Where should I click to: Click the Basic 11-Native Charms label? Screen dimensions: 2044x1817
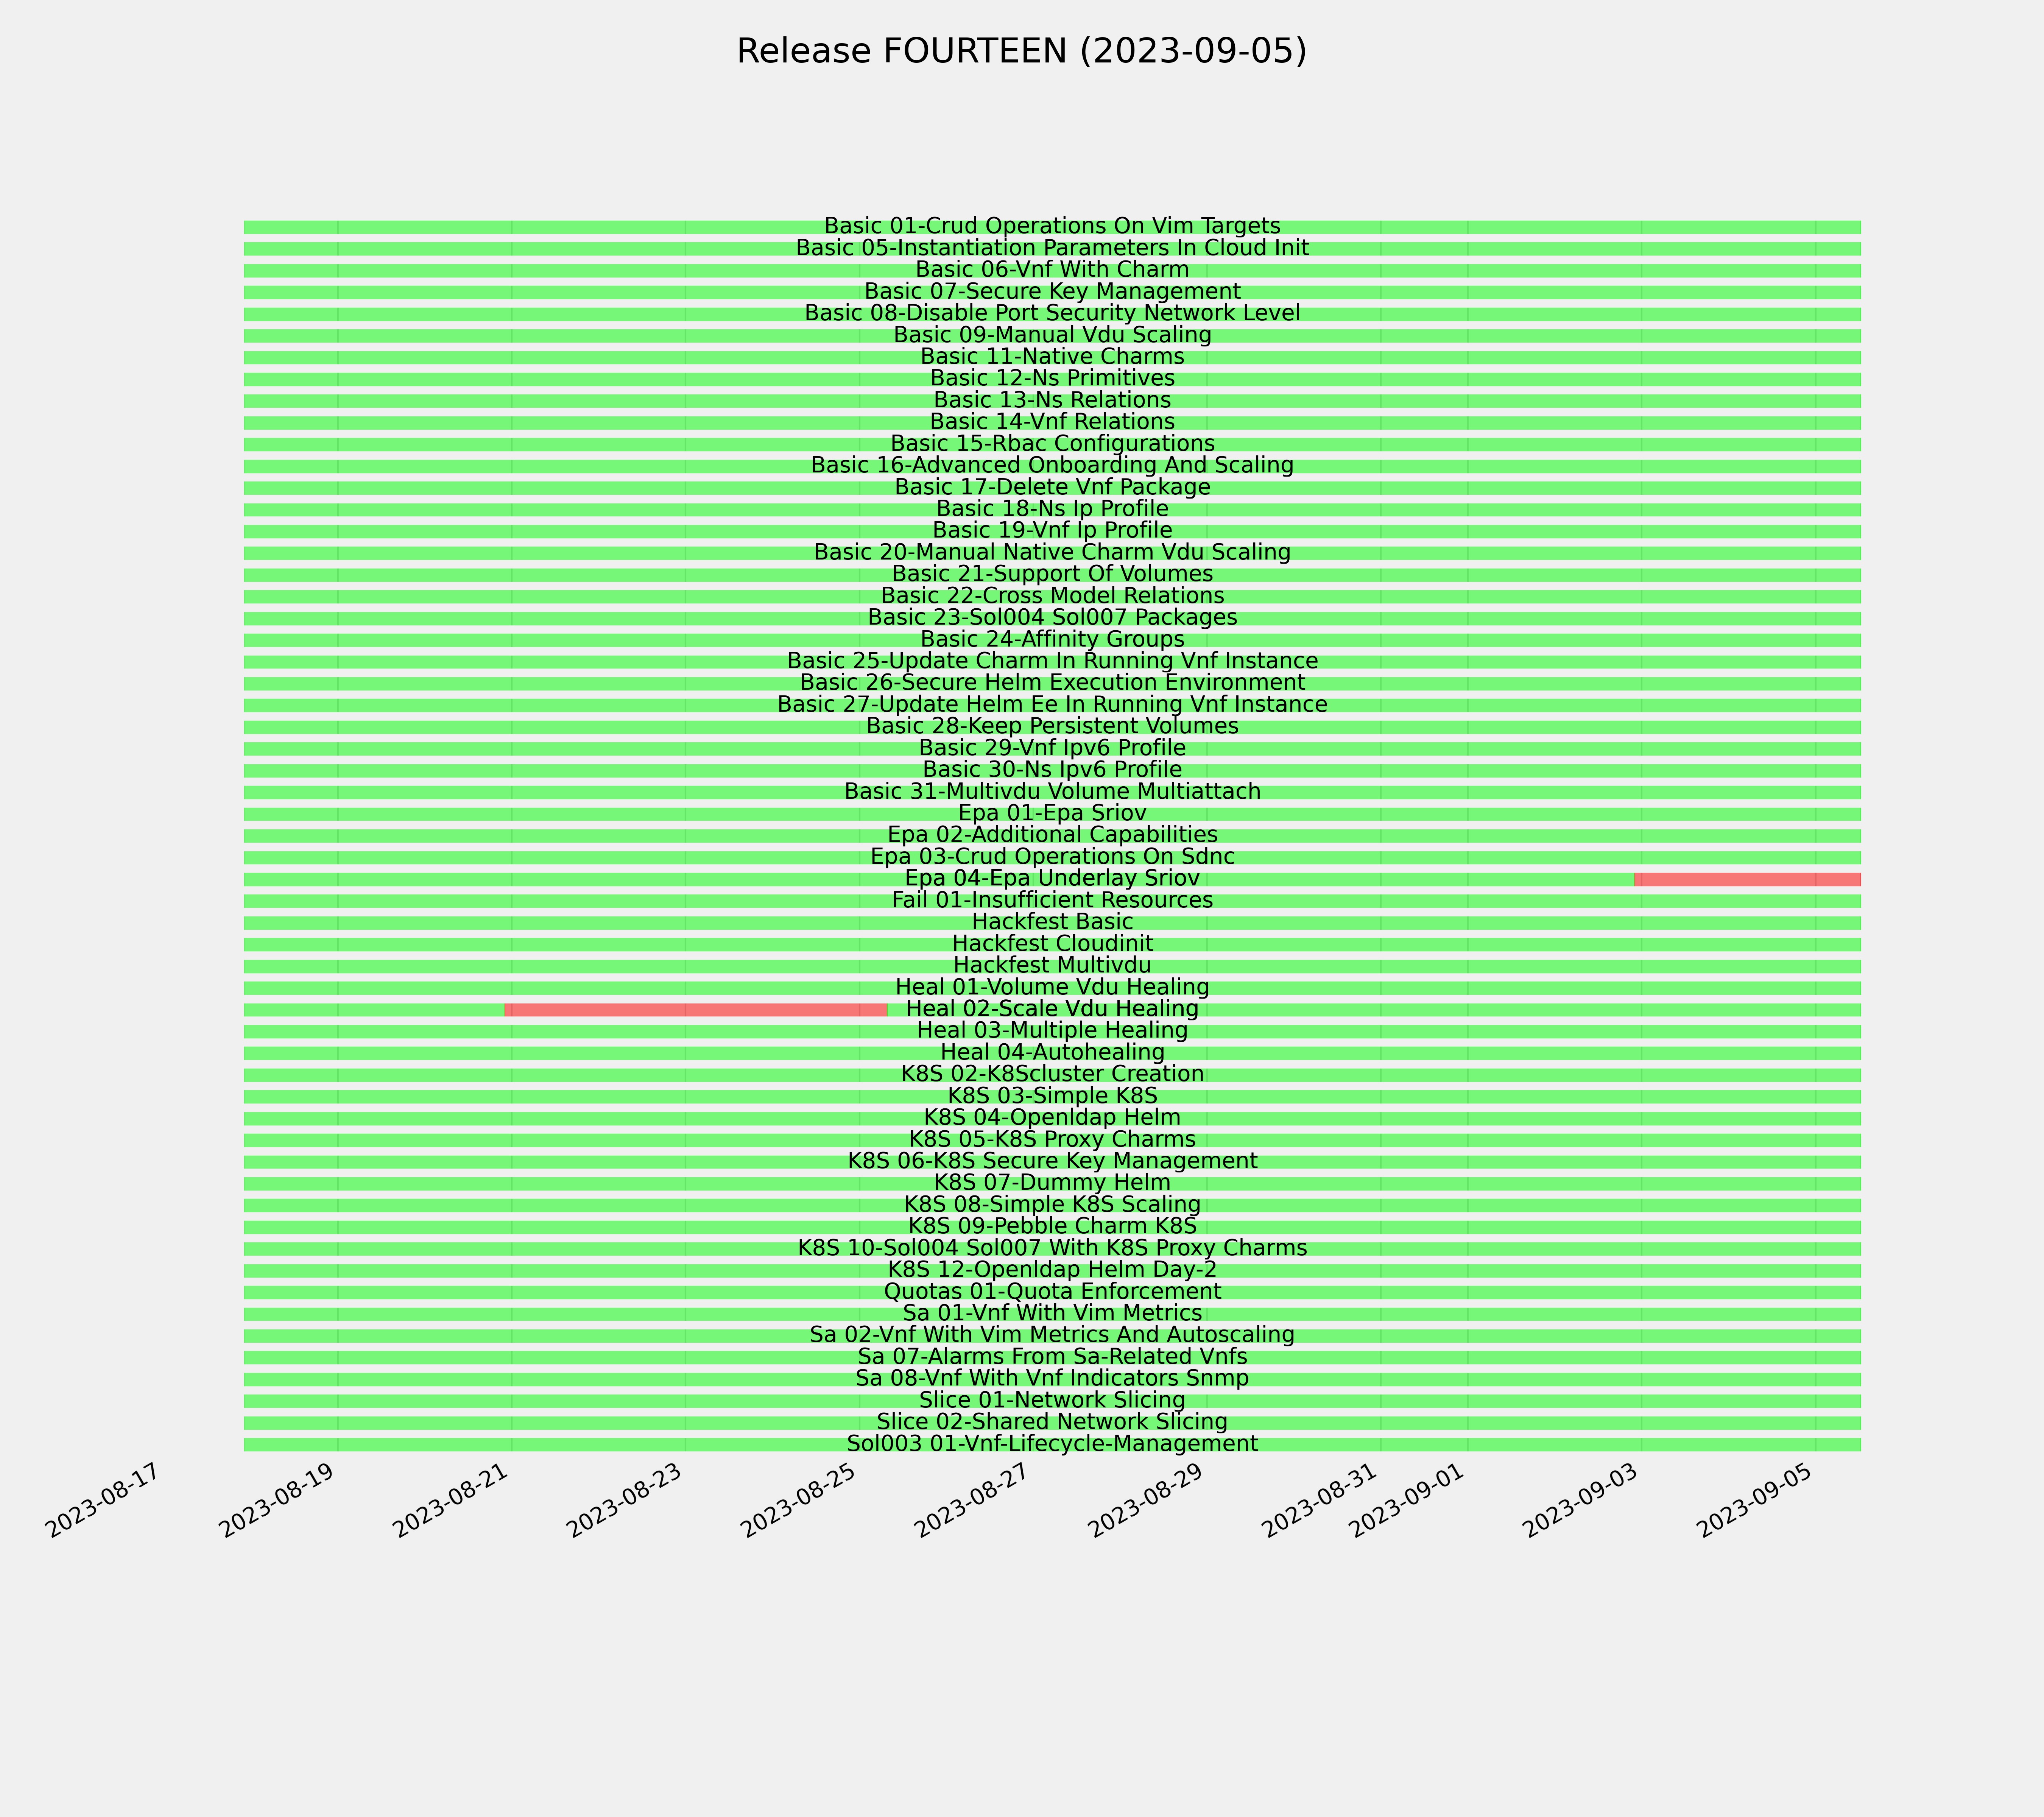click(x=1052, y=357)
